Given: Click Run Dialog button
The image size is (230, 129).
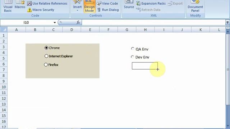Looking at the screenshot, I should pyautogui.click(x=108, y=10).
